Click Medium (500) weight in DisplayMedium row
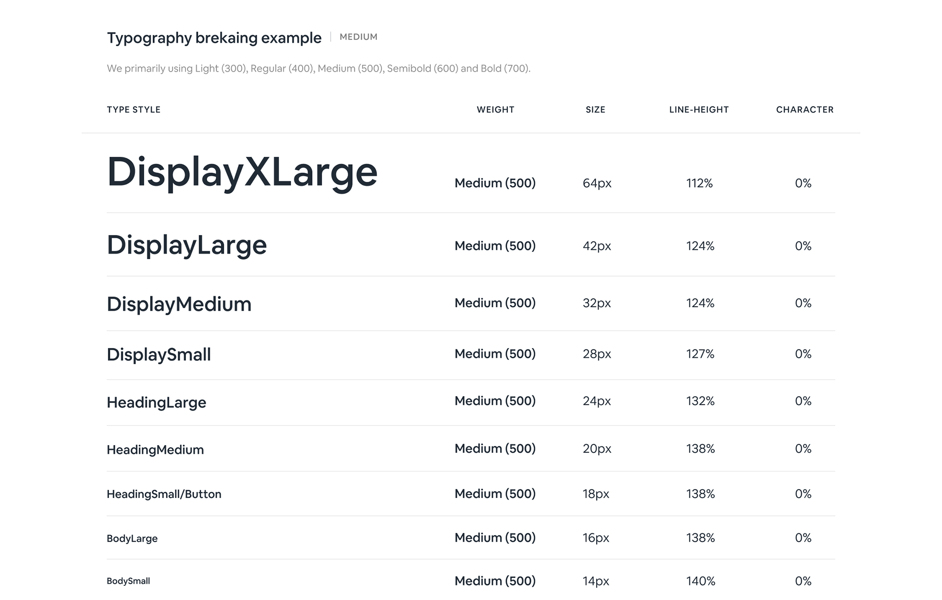942x600 pixels. click(x=495, y=303)
